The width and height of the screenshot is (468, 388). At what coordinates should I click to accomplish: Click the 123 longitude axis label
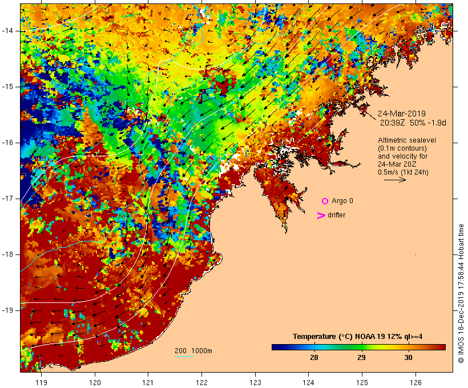(255, 382)
